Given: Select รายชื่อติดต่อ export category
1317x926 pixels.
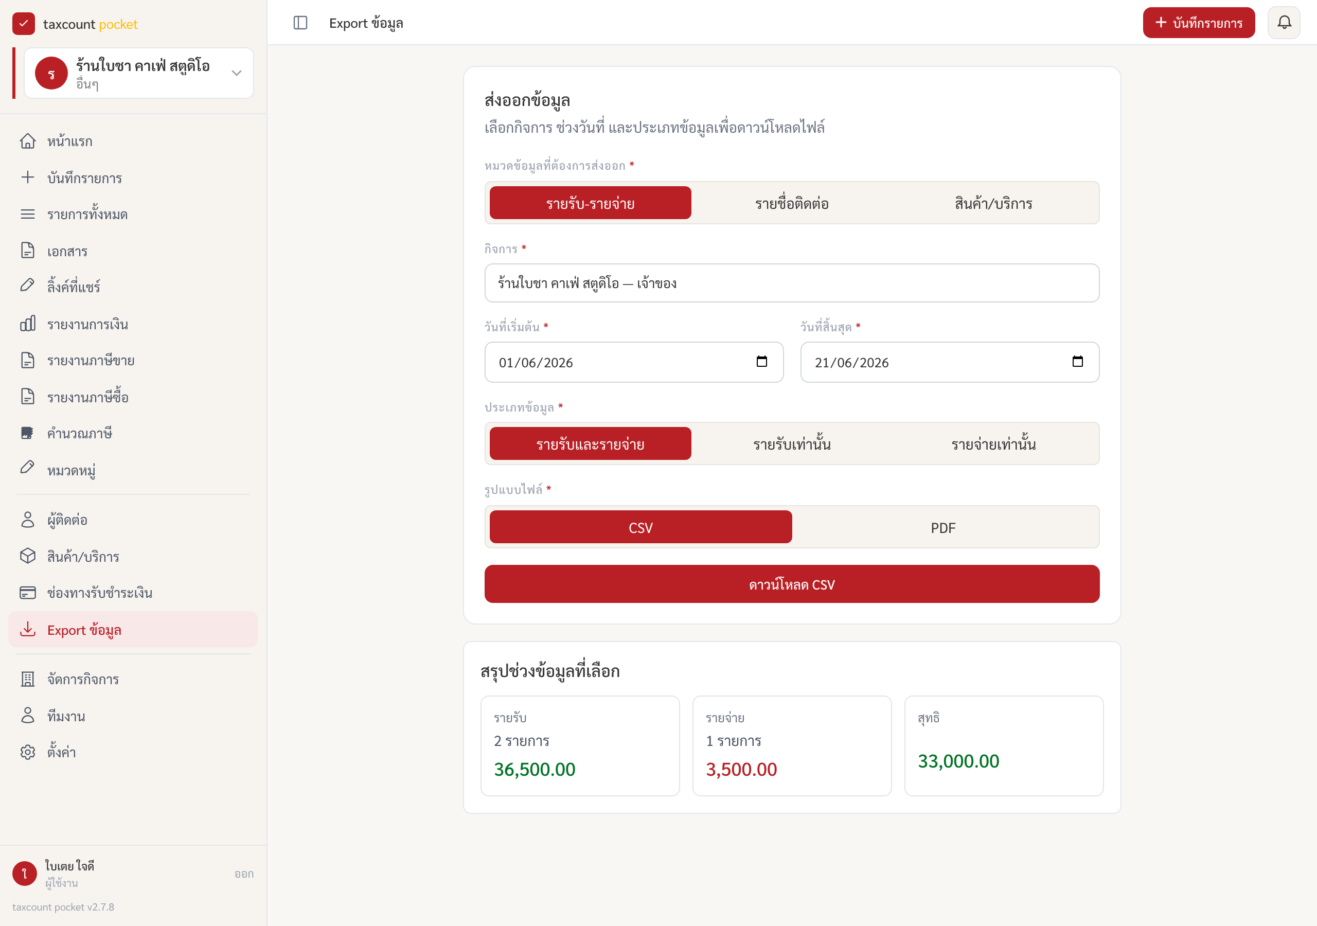Looking at the screenshot, I should (x=792, y=203).
